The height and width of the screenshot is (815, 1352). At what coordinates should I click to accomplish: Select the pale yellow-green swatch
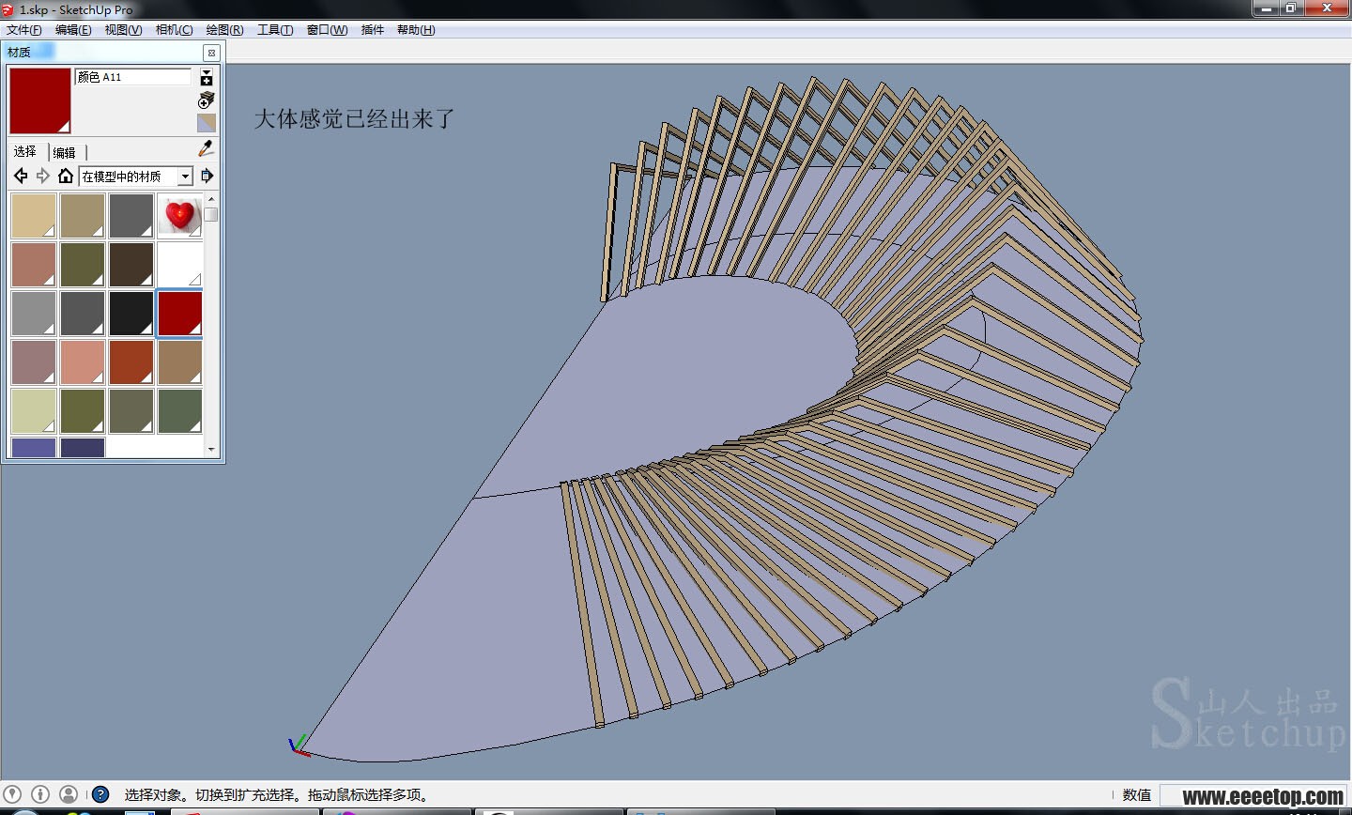[34, 411]
